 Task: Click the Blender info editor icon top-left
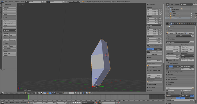coord(2,2)
